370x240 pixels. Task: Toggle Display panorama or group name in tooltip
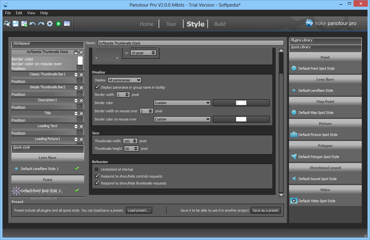[97, 87]
